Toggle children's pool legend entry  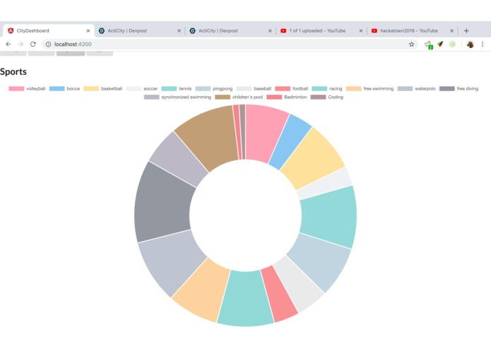click(x=239, y=97)
